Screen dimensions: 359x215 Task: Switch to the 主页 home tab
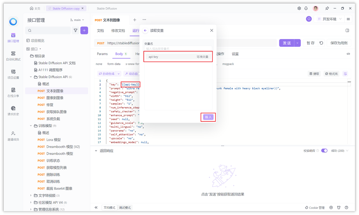[35, 8]
